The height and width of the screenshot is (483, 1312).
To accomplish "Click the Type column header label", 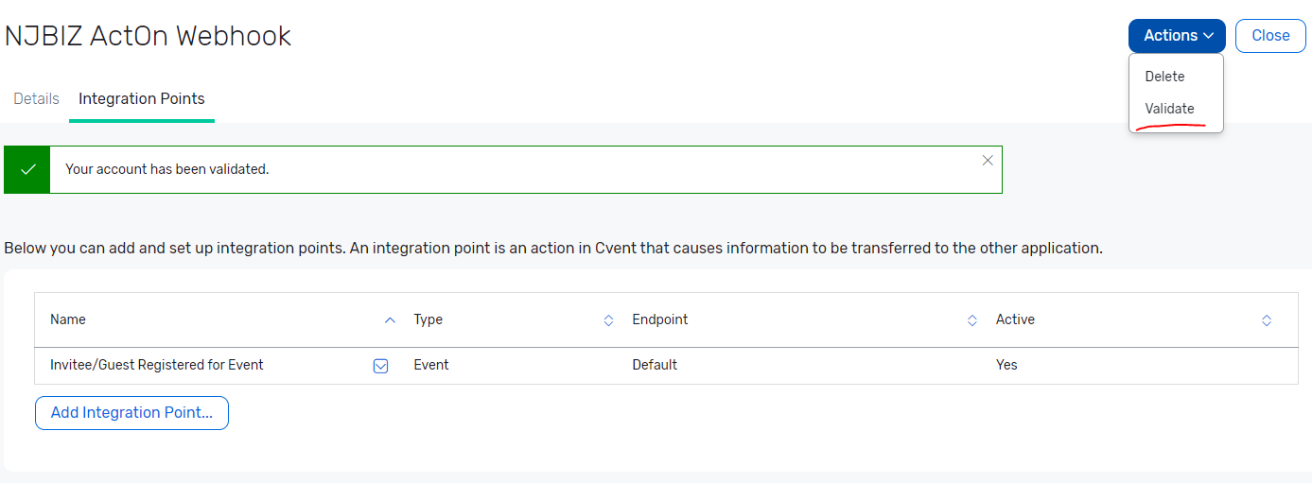I will 429,319.
